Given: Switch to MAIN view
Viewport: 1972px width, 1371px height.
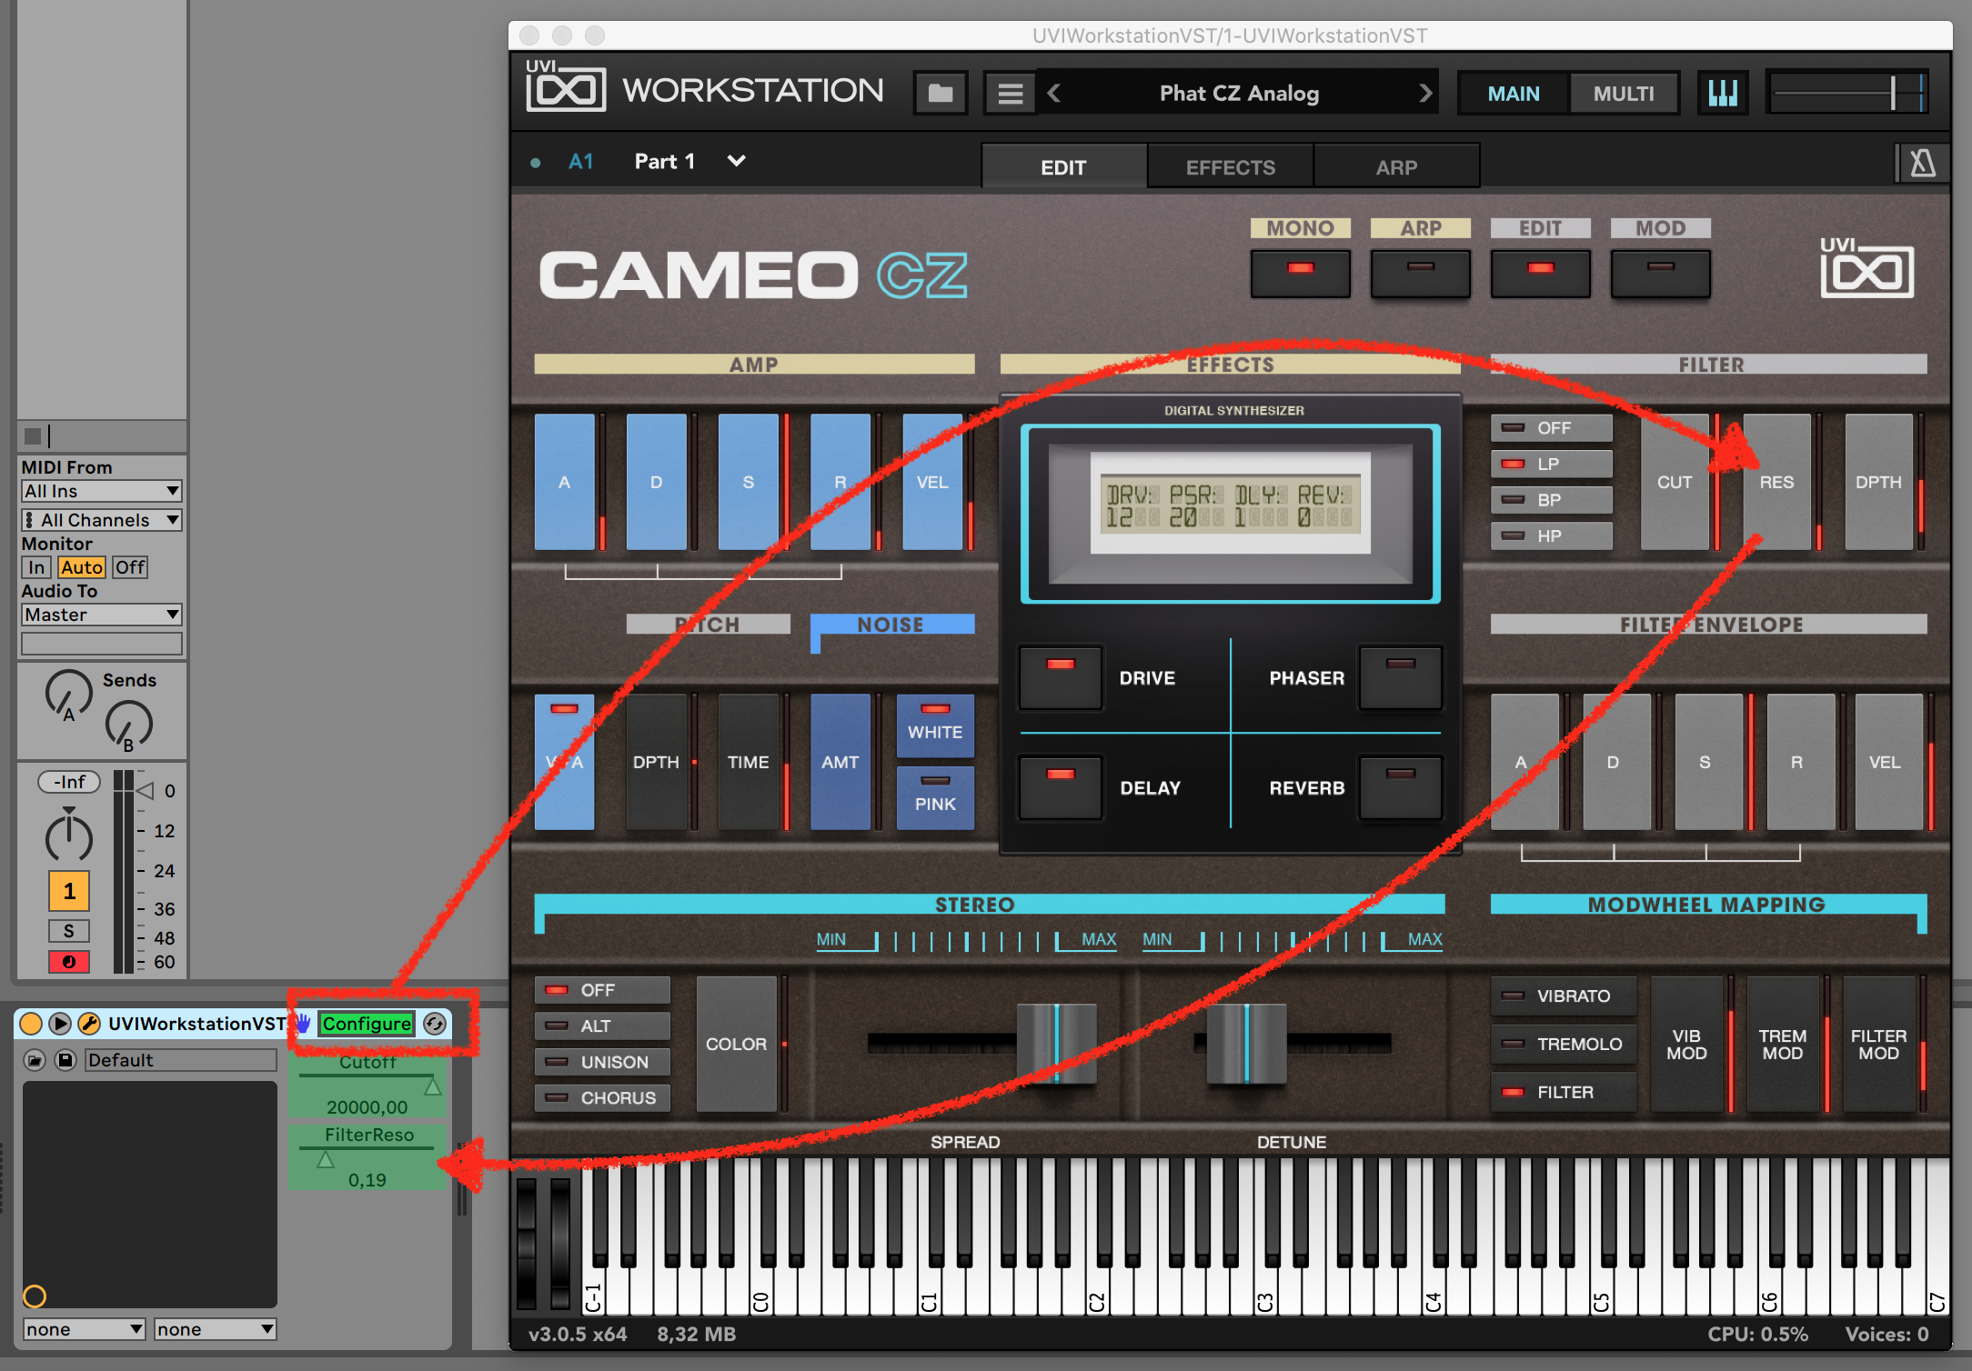Looking at the screenshot, I should tap(1514, 94).
